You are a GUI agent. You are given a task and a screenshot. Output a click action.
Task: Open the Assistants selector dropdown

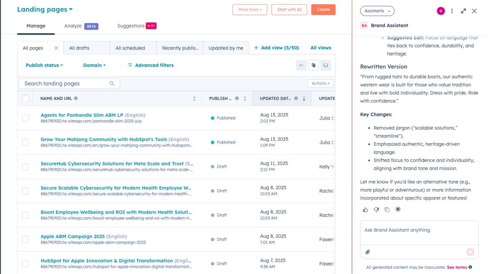[377, 11]
